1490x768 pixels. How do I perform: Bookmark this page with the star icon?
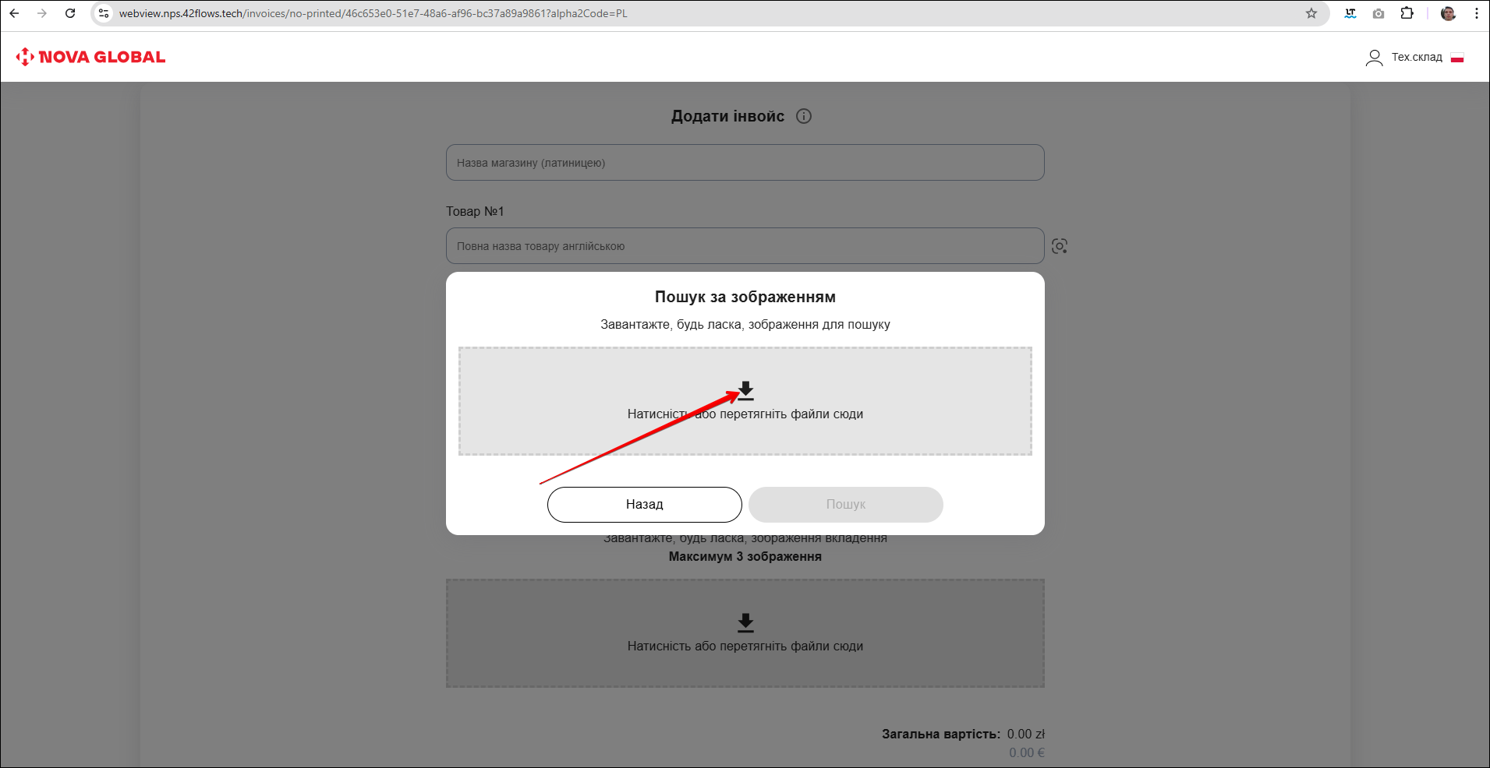point(1311,13)
